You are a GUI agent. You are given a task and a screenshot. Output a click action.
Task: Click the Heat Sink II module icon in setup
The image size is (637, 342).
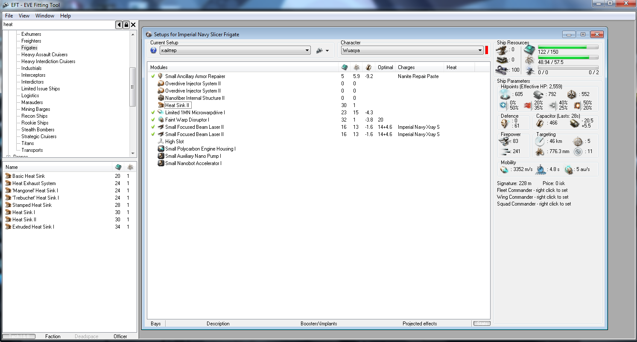point(161,105)
